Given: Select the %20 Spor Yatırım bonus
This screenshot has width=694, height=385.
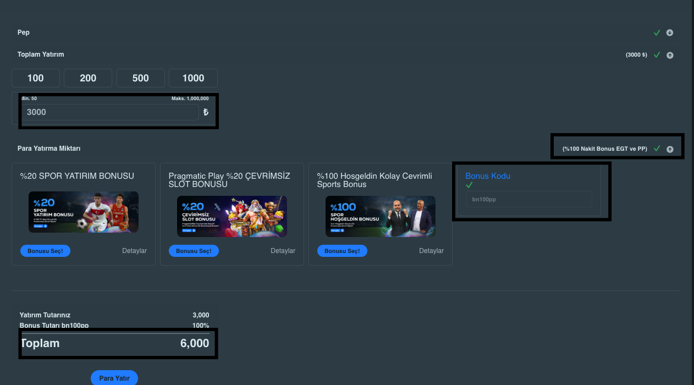Looking at the screenshot, I should (x=45, y=251).
